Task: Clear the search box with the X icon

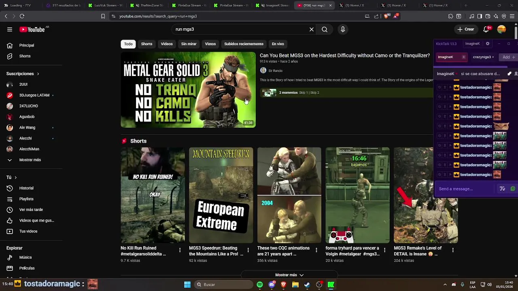Action: (x=312, y=29)
